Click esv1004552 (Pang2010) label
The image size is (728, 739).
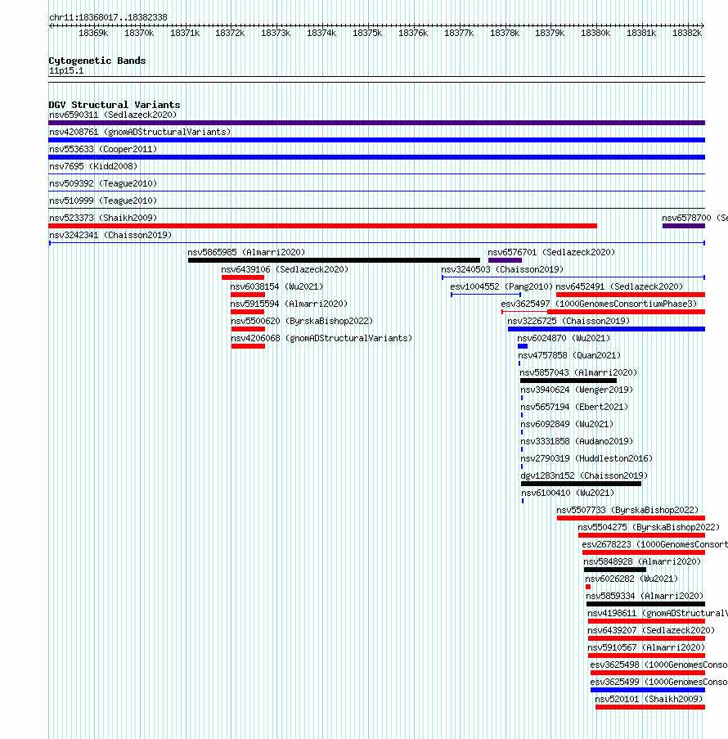click(x=501, y=286)
